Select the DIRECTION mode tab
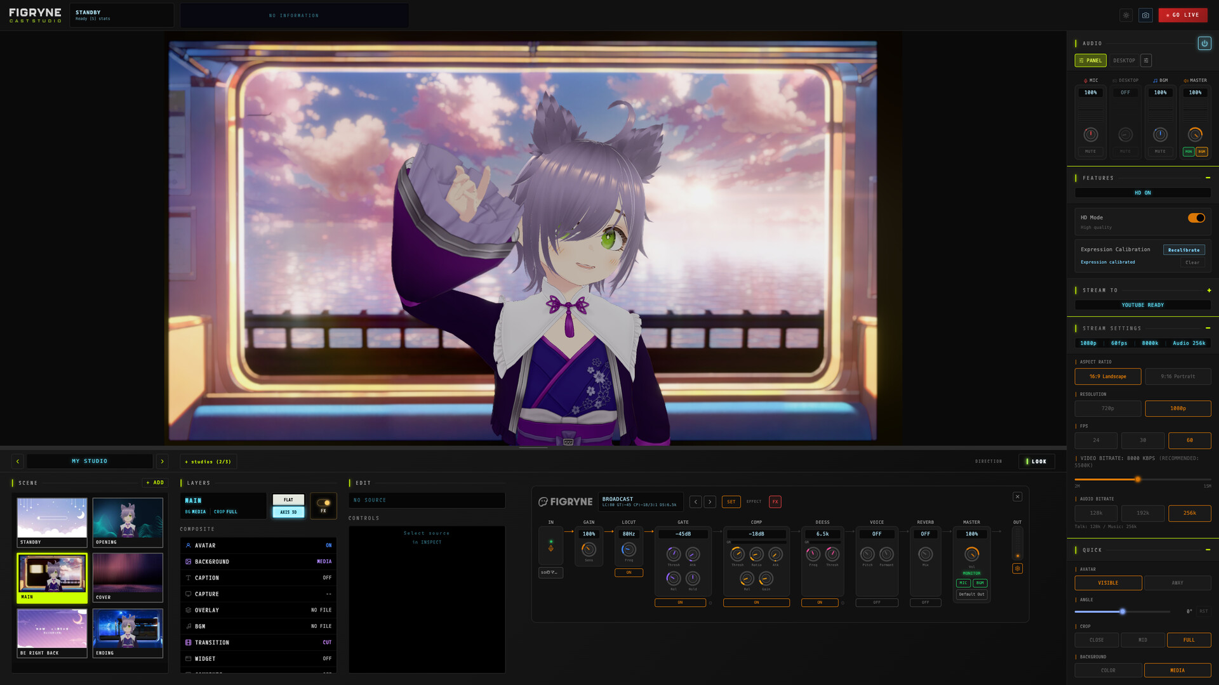This screenshot has width=1219, height=685. pyautogui.click(x=989, y=461)
